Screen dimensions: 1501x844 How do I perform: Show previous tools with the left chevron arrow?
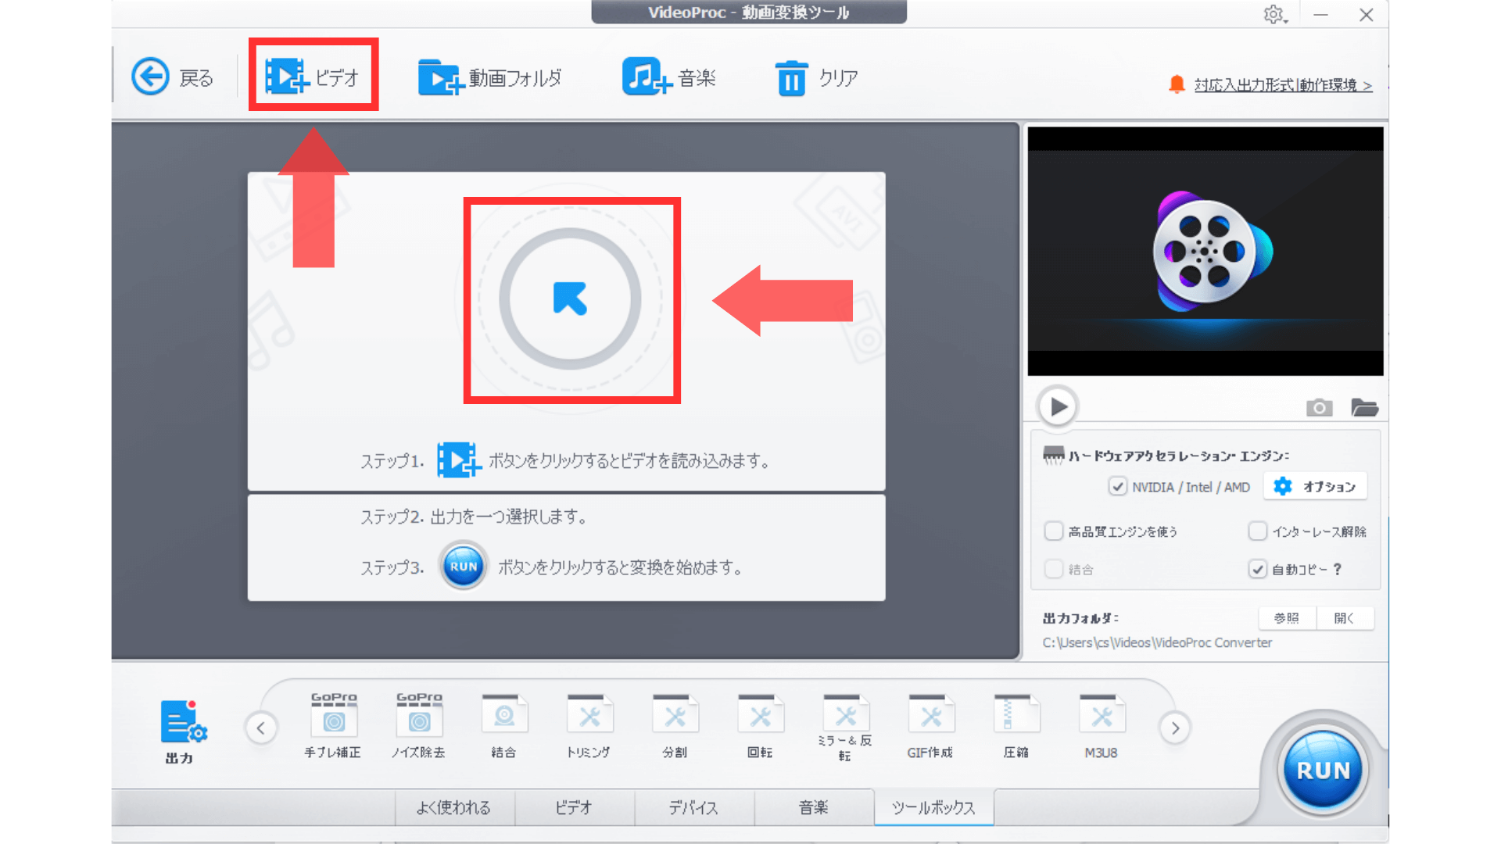261,728
